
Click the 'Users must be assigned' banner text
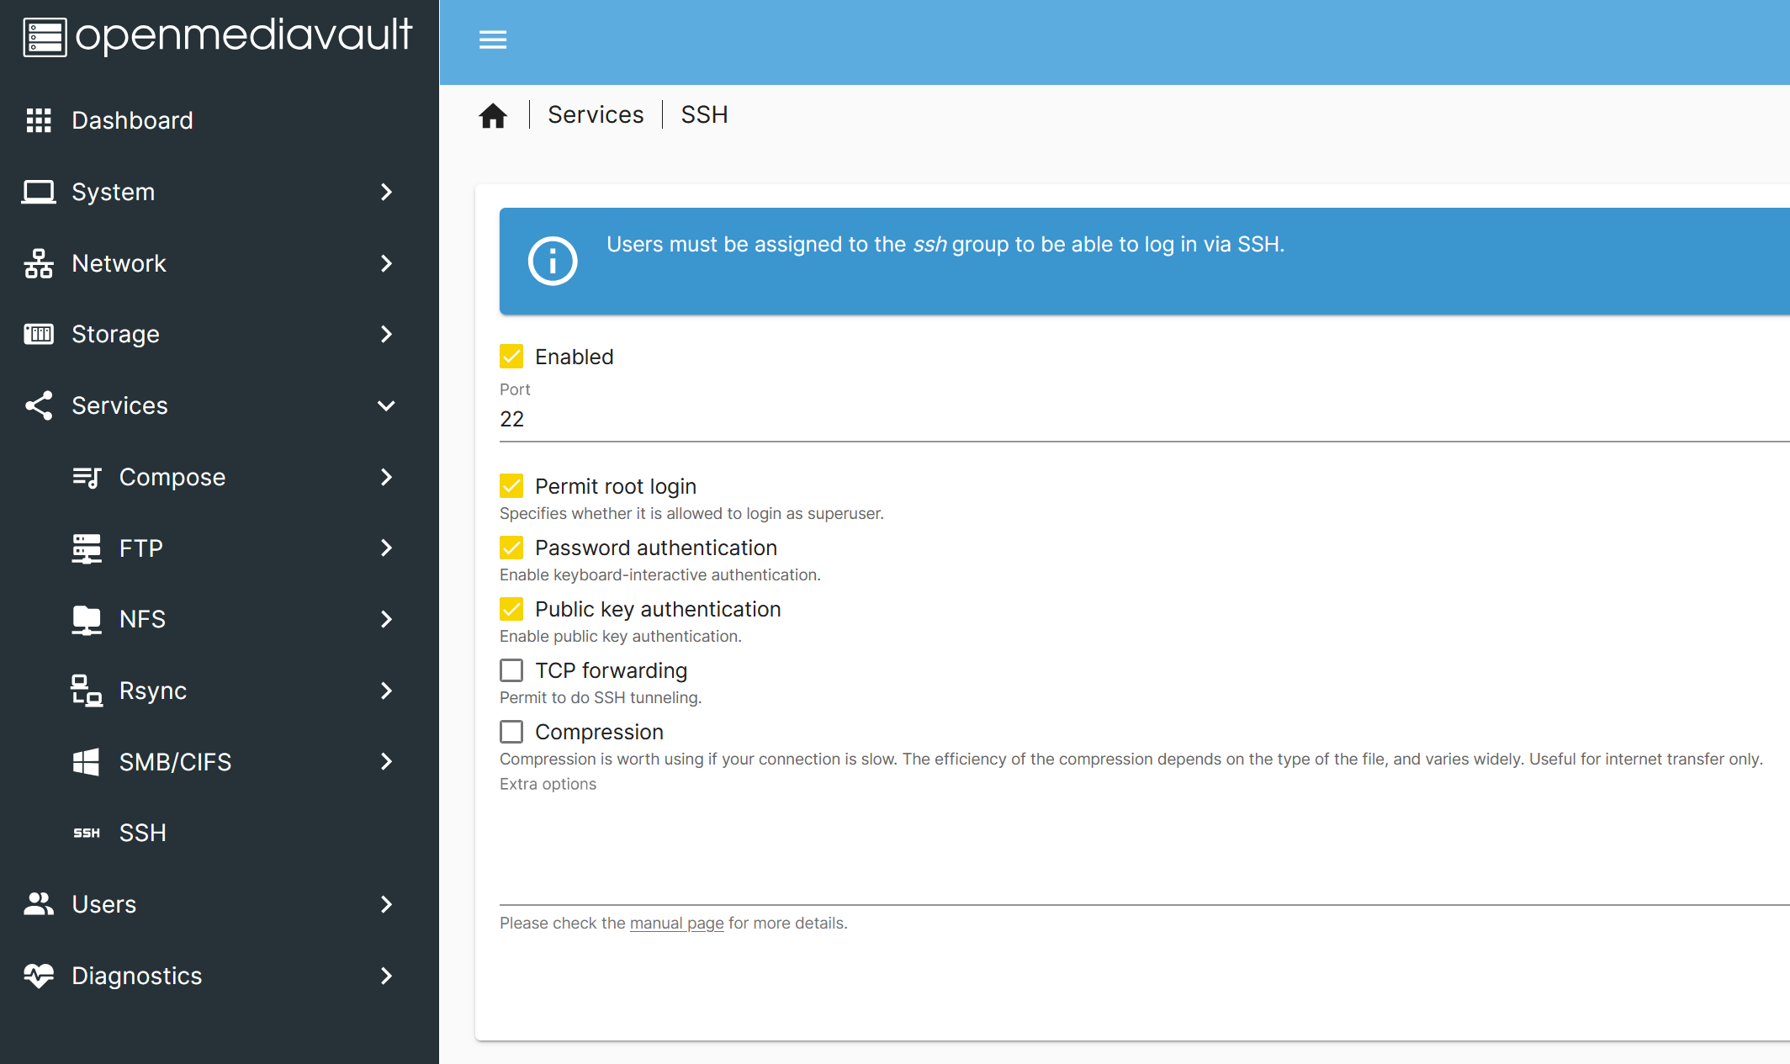pyautogui.click(x=945, y=244)
